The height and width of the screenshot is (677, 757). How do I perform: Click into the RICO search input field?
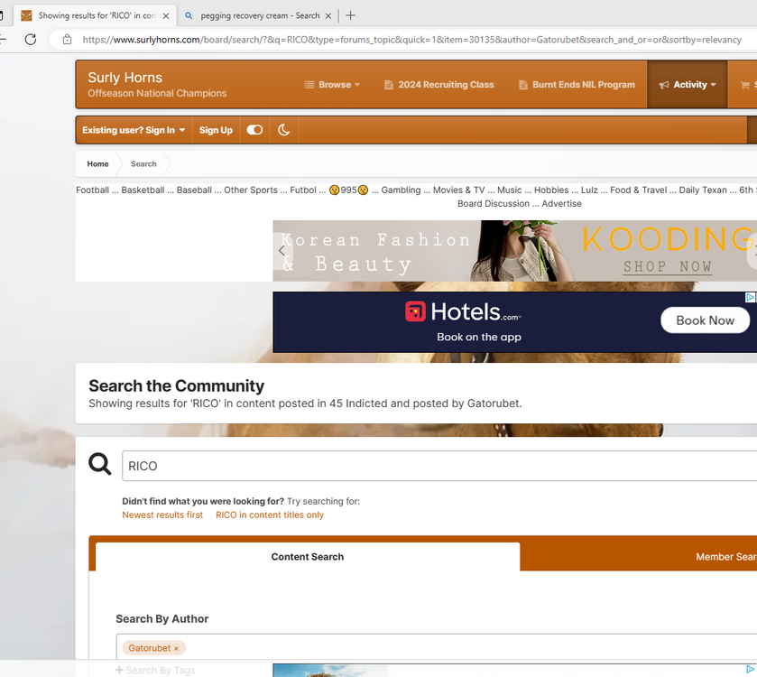433,466
